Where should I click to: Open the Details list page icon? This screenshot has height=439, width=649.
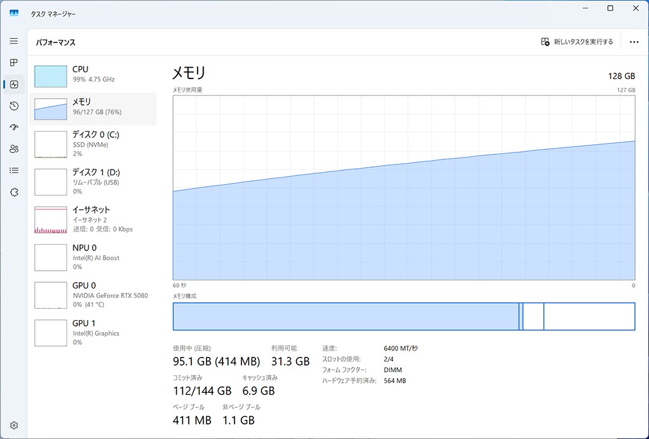14,170
